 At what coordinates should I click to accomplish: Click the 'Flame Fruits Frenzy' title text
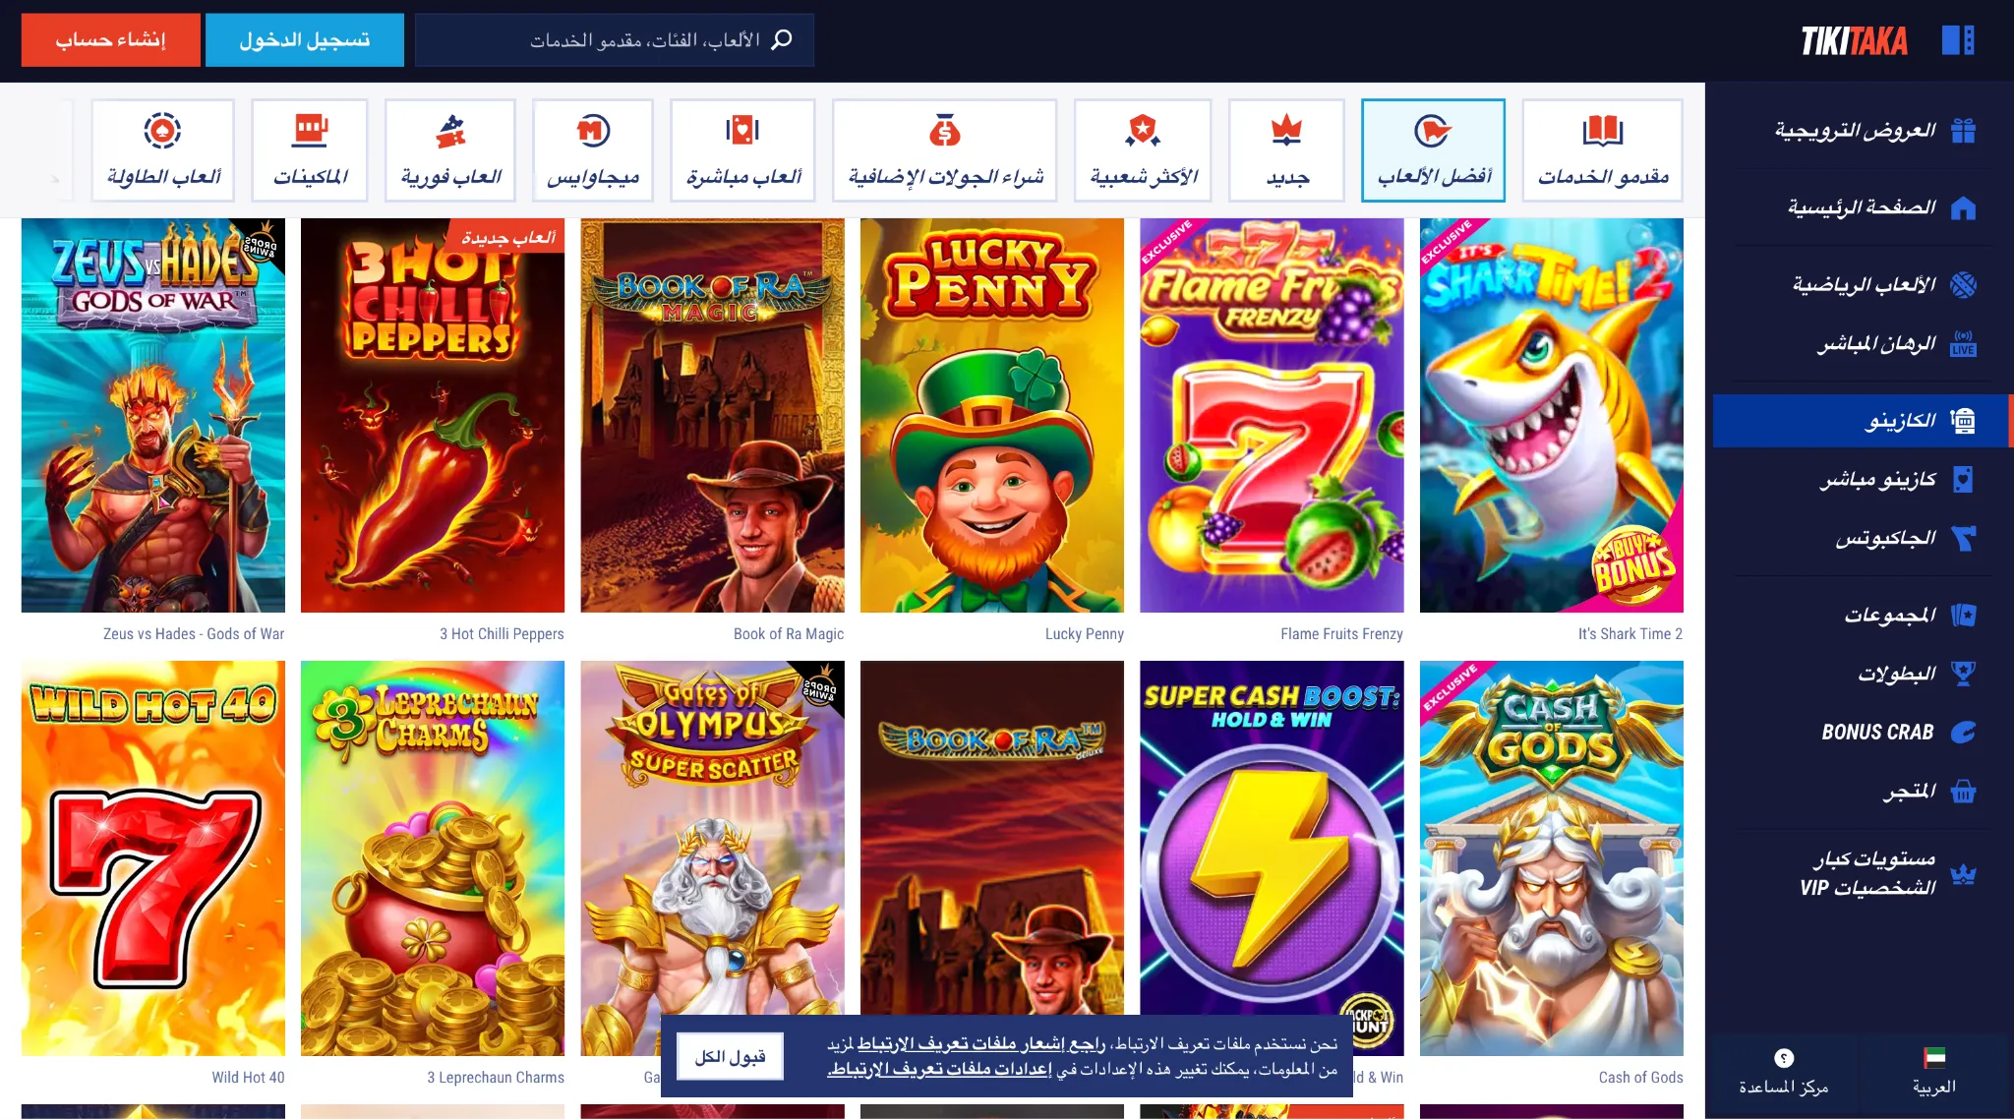pyautogui.click(x=1341, y=634)
